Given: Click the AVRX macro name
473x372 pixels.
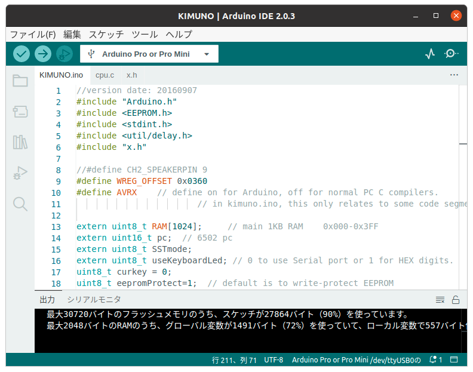Looking at the screenshot, I should [127, 192].
